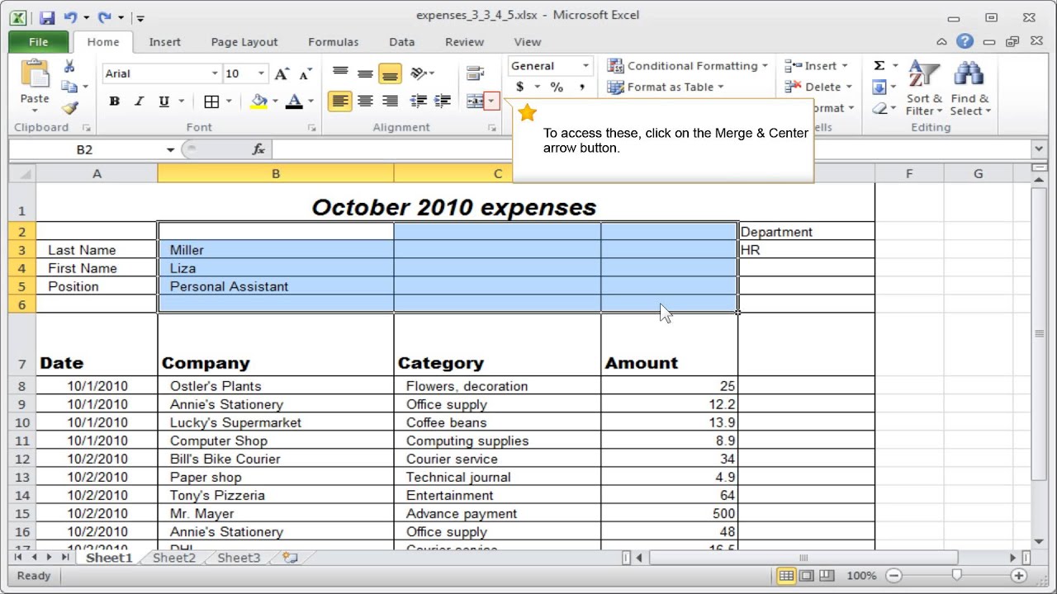Image resolution: width=1057 pixels, height=594 pixels.
Task: Open the Find & Select dropdown
Action: [x=969, y=89]
